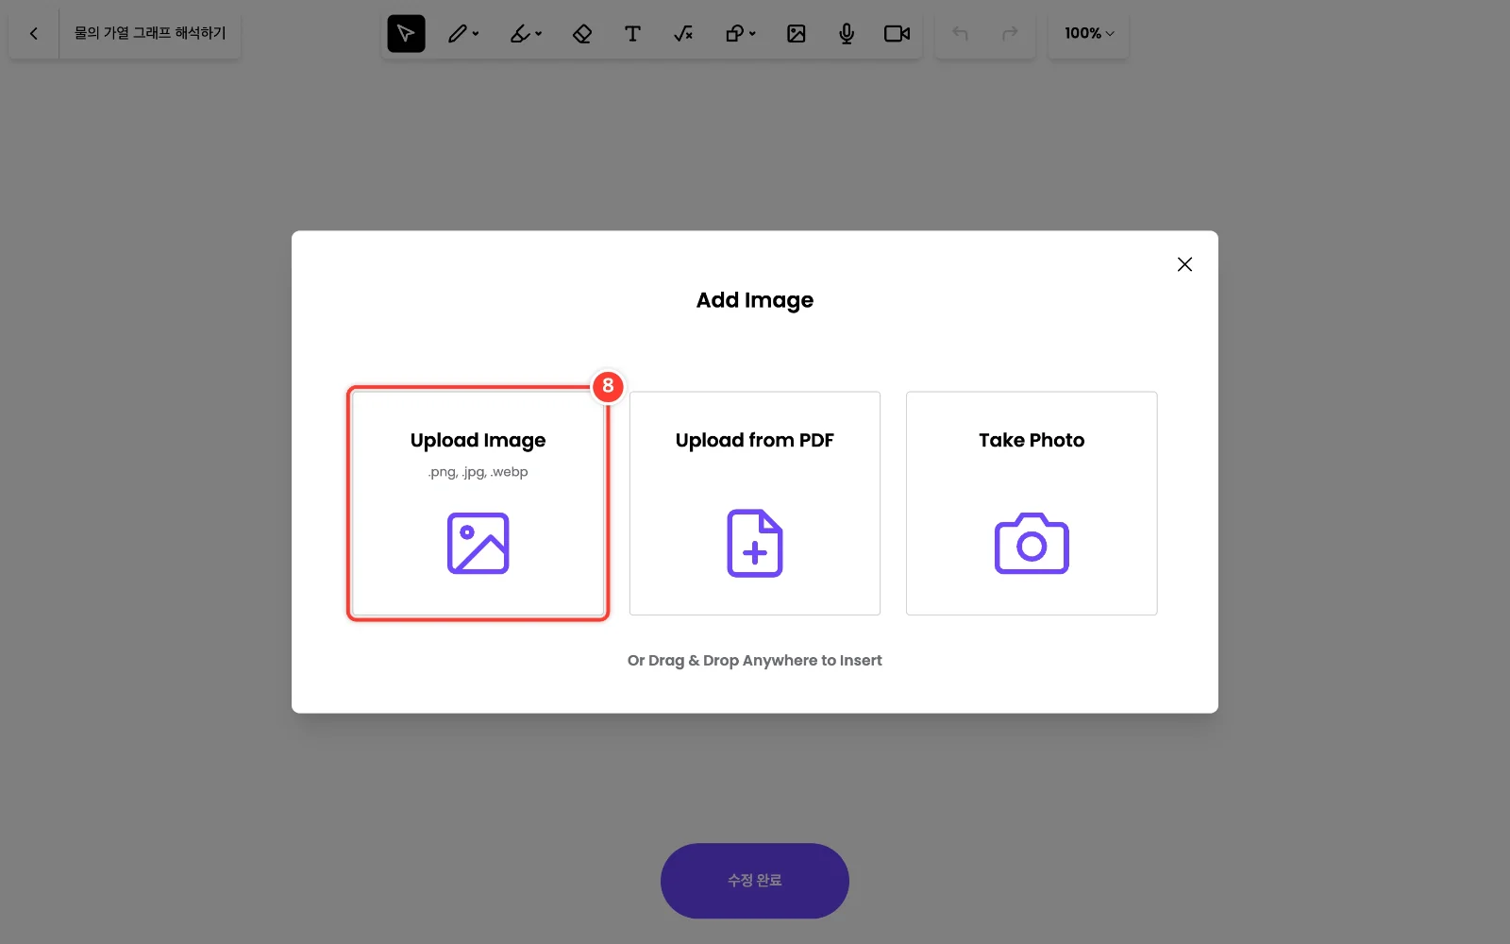The height and width of the screenshot is (944, 1510).
Task: Expand the shapes options arrow
Action: pyautogui.click(x=752, y=34)
